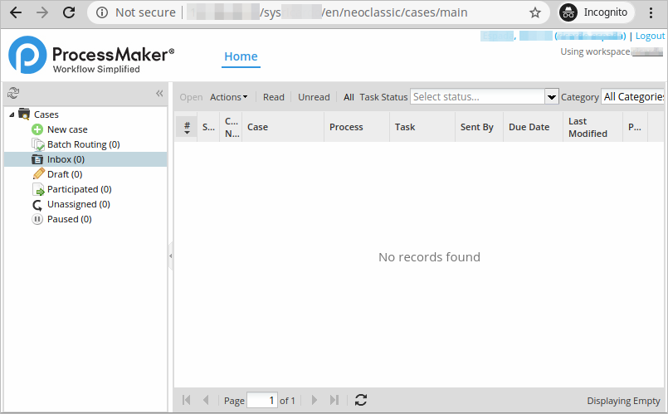Filter list by Unread cases

click(x=314, y=97)
